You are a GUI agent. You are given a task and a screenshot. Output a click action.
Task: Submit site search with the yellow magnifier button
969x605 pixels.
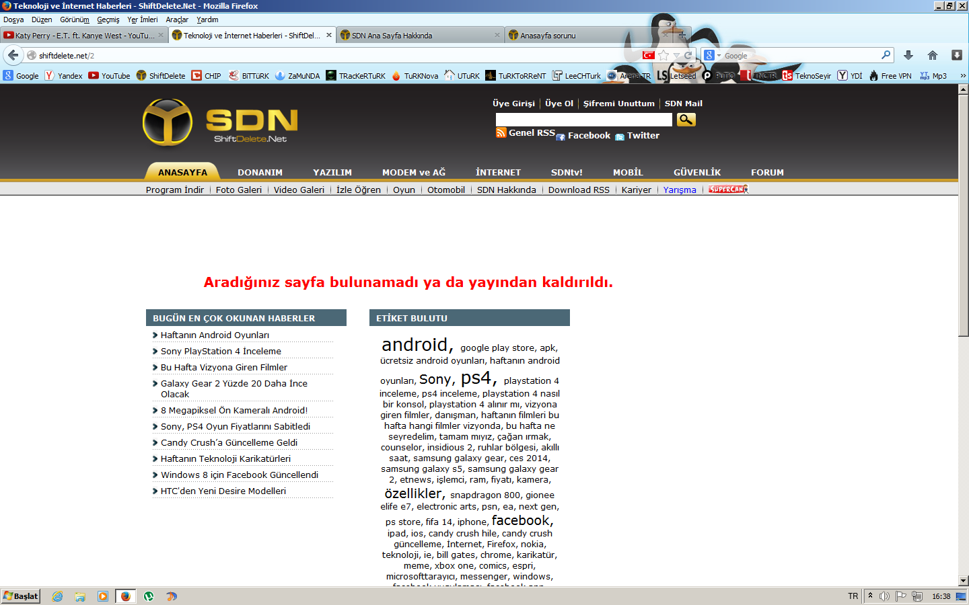686,120
